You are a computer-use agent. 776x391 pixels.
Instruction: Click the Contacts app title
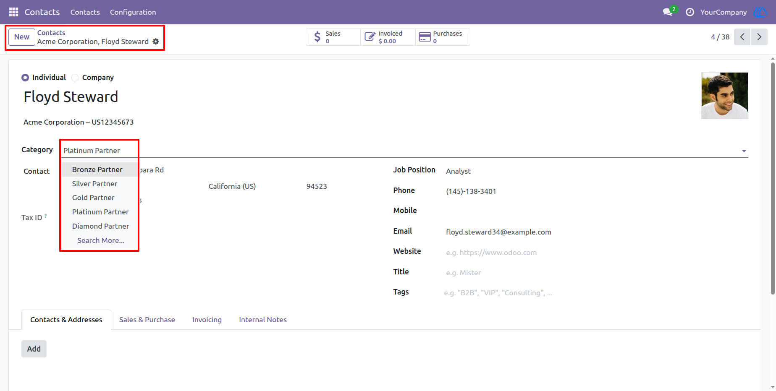42,12
